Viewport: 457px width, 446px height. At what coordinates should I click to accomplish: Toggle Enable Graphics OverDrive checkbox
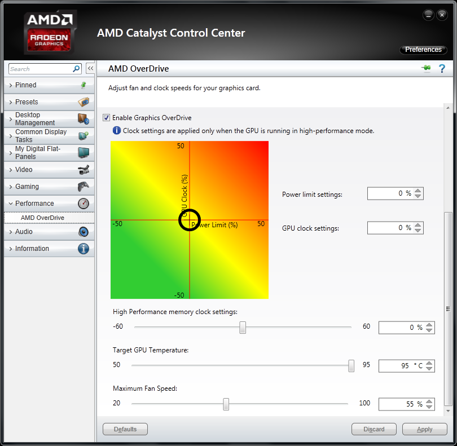[x=107, y=118]
